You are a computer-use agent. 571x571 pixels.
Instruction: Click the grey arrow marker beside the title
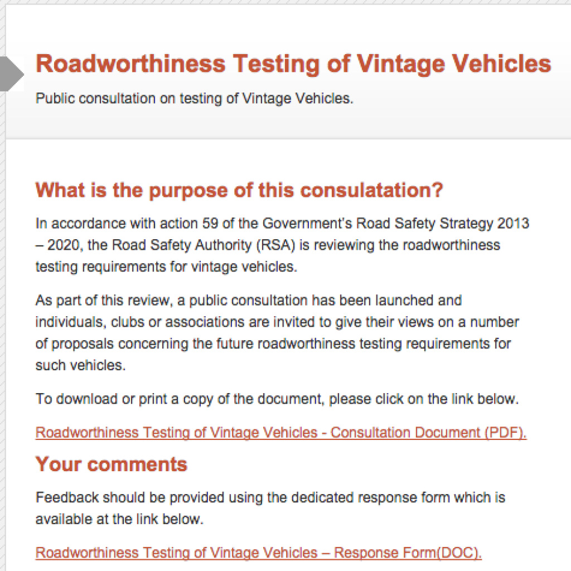(x=12, y=74)
